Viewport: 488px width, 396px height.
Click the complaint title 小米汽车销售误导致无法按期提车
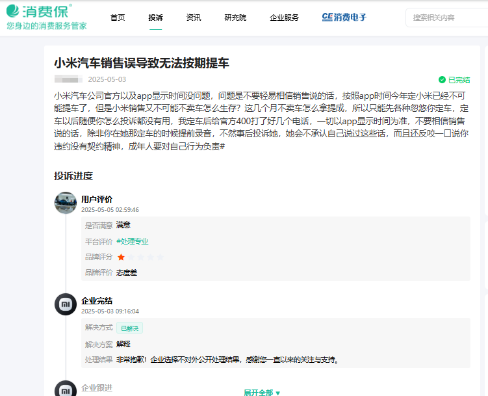142,63
